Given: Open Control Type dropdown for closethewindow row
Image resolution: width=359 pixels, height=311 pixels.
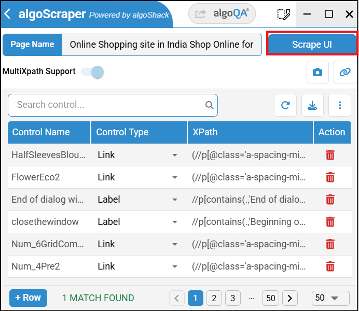Looking at the screenshot, I should click(x=175, y=222).
